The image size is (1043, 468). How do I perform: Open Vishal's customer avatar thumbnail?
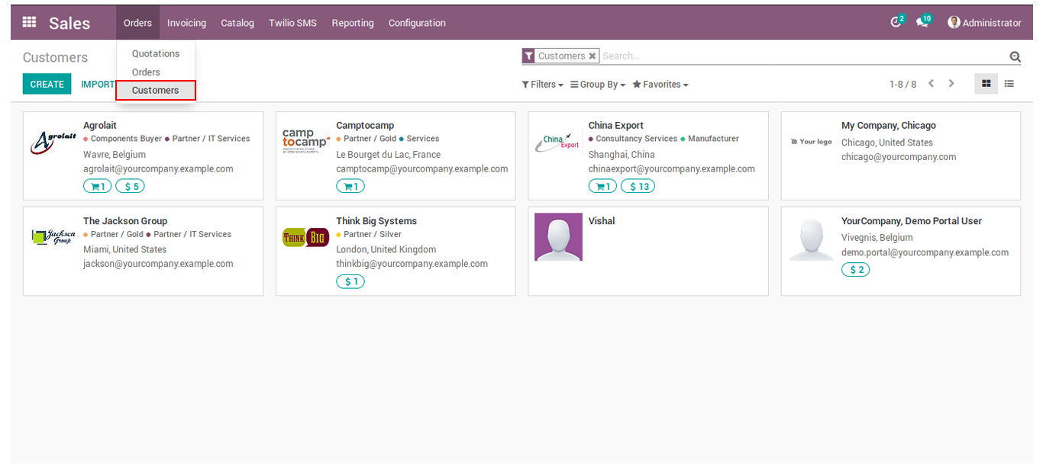point(558,237)
